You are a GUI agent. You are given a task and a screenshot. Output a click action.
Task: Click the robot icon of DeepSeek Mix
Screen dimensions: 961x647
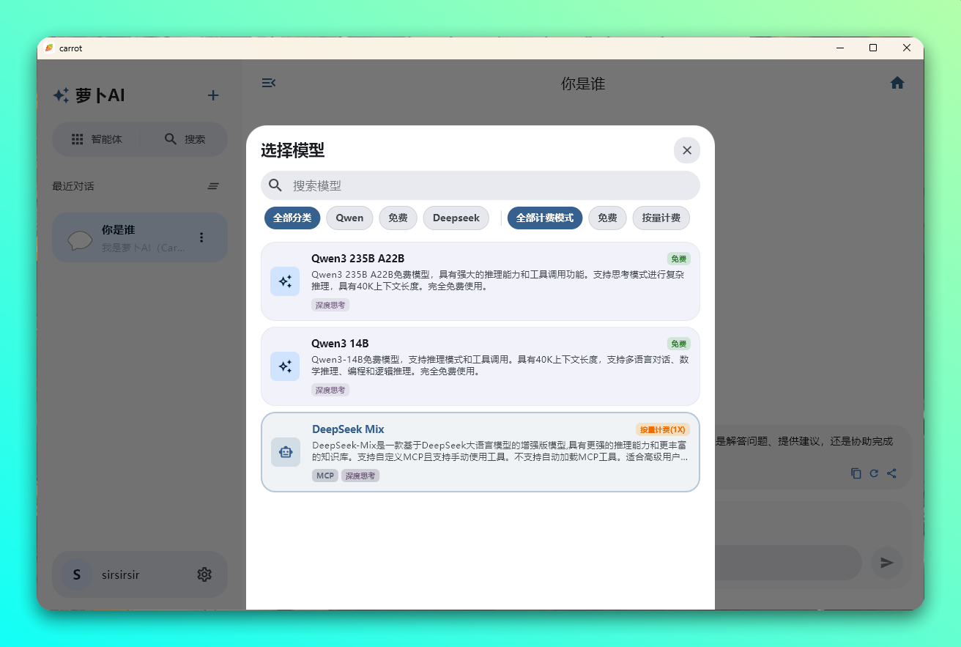(286, 452)
